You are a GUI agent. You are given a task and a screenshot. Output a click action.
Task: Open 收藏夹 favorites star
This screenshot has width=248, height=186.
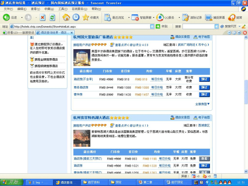[91, 17]
